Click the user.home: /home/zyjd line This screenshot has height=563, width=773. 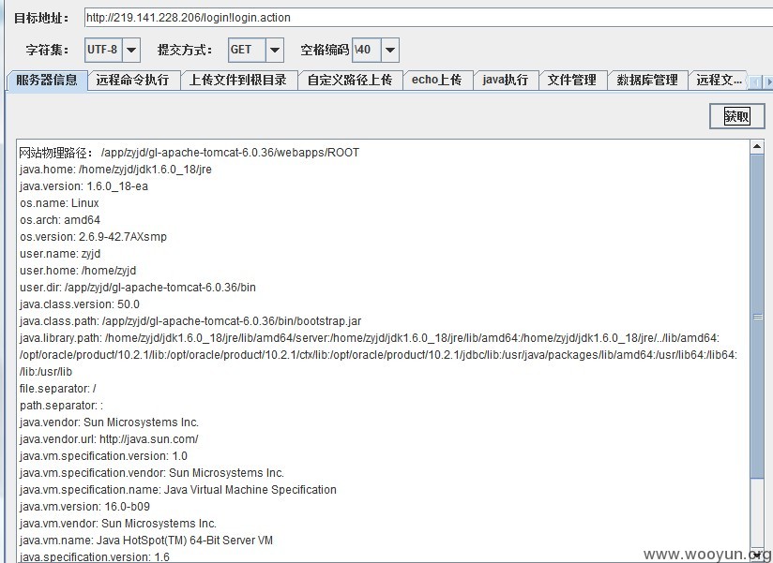[x=78, y=270]
